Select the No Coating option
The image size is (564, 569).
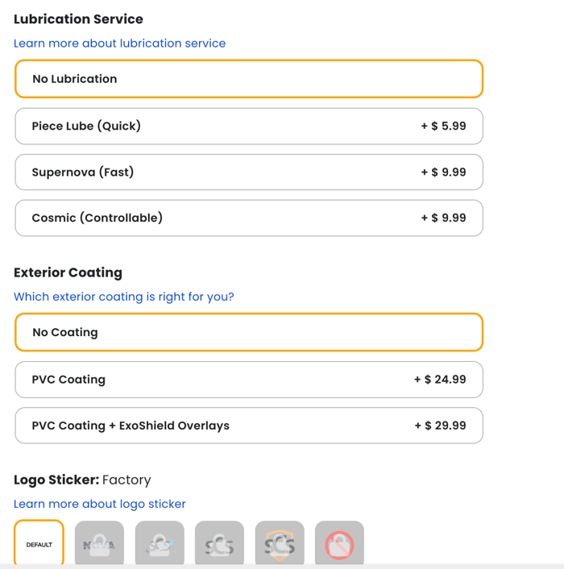[x=248, y=333]
